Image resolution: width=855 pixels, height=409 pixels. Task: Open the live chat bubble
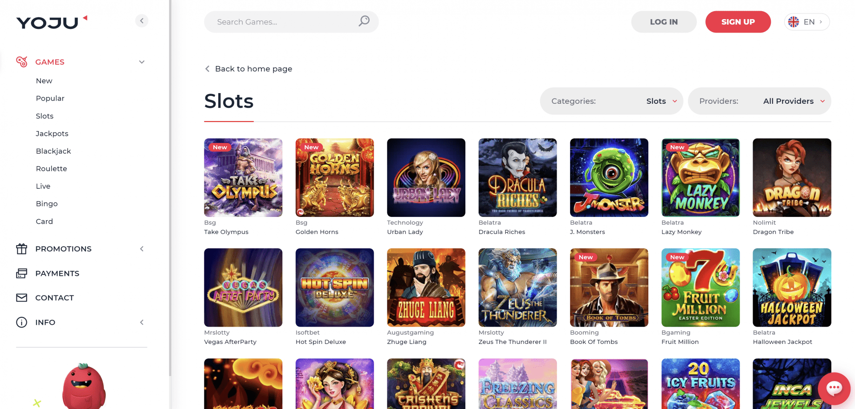coord(834,389)
